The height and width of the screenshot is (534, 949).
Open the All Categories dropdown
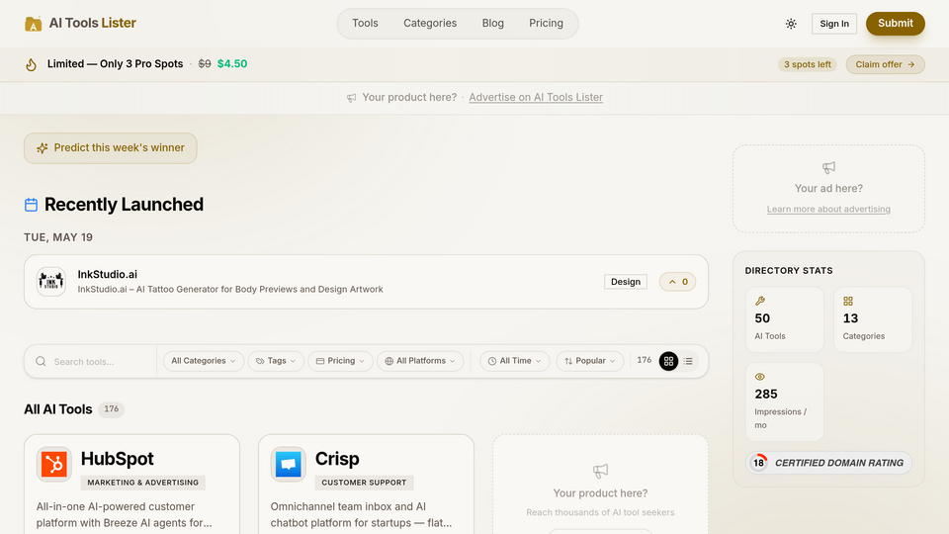(x=204, y=361)
